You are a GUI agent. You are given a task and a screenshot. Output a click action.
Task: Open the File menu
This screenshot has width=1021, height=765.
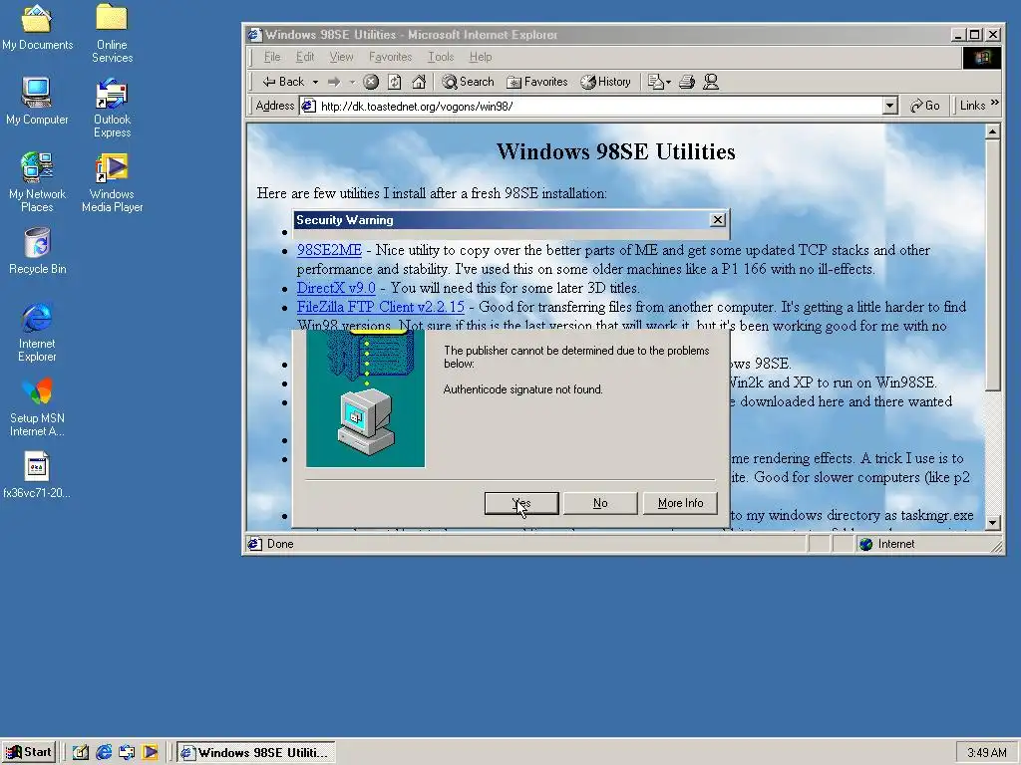(272, 57)
